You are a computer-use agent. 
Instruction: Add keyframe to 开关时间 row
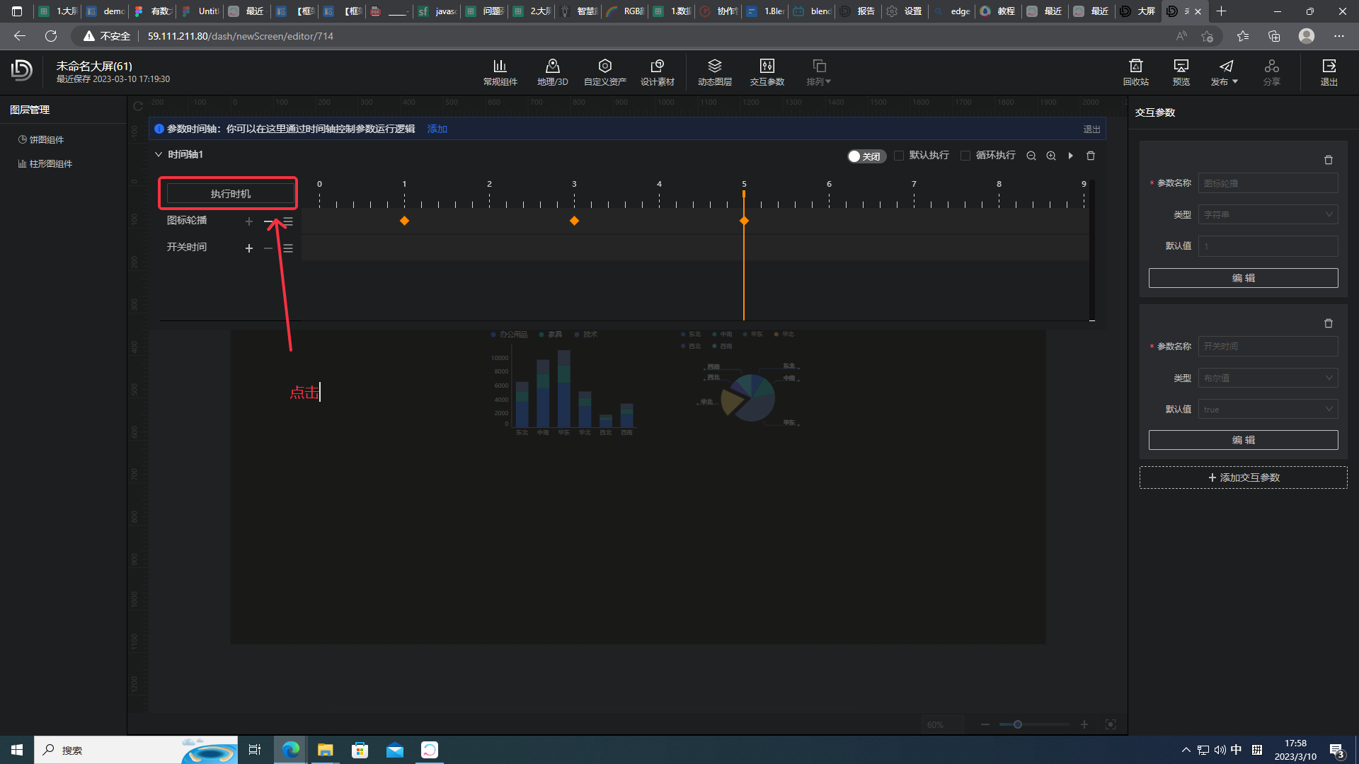pyautogui.click(x=248, y=248)
